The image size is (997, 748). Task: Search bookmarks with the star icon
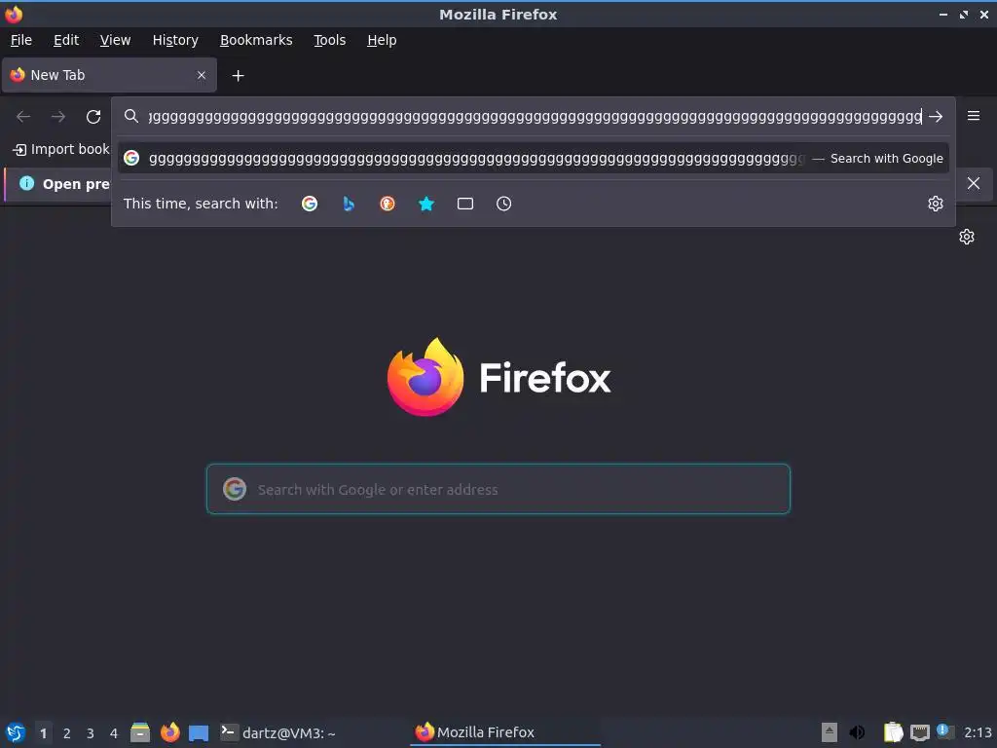pyautogui.click(x=426, y=204)
